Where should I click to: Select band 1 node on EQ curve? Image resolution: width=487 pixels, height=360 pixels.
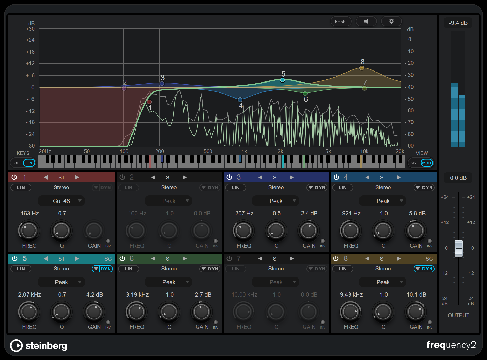[x=149, y=102]
